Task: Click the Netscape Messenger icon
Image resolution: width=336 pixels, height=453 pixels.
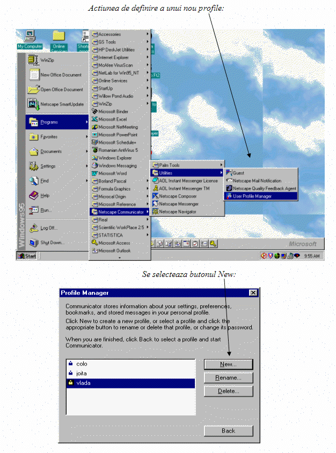Action: 156,204
